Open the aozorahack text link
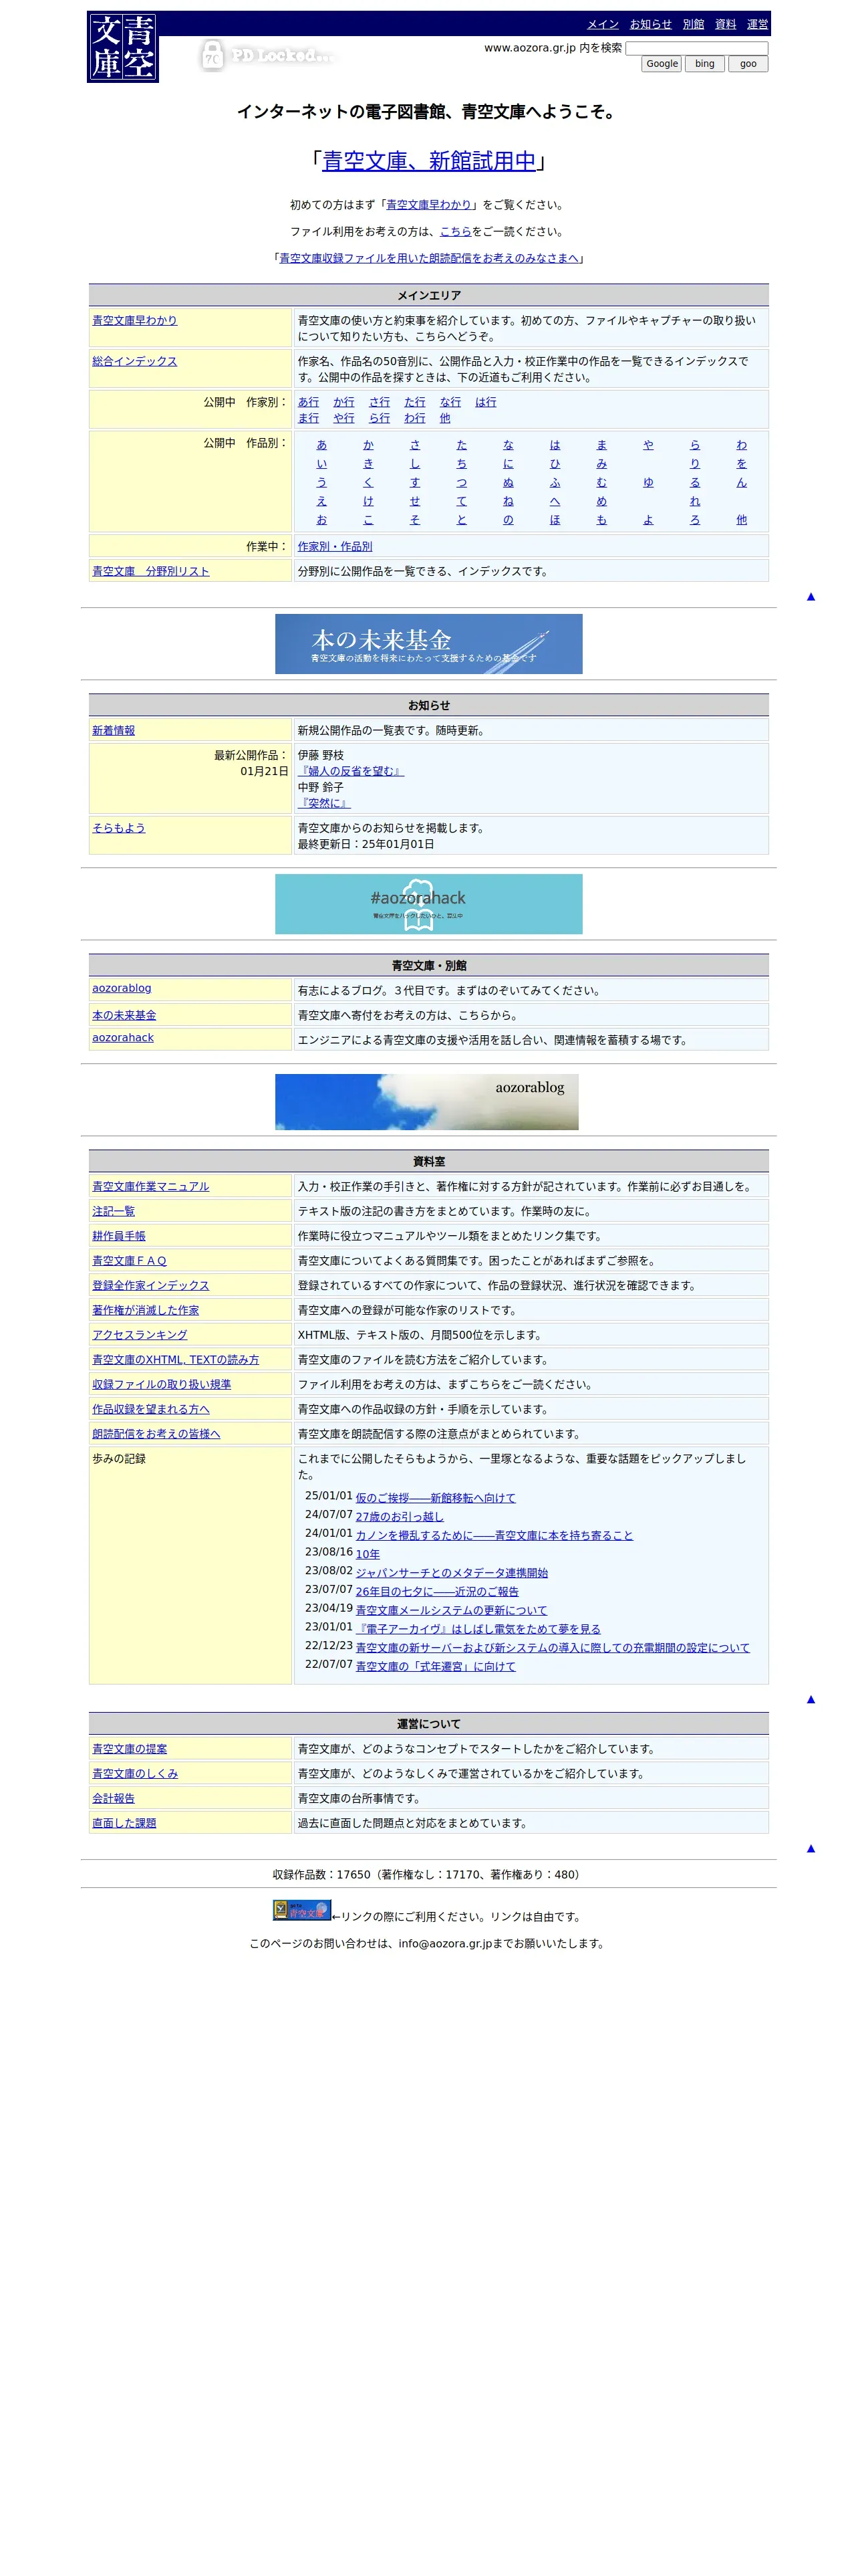 123,1038
